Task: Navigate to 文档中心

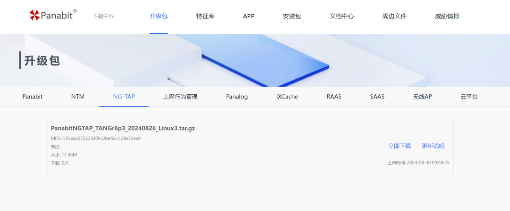Action: (x=341, y=16)
